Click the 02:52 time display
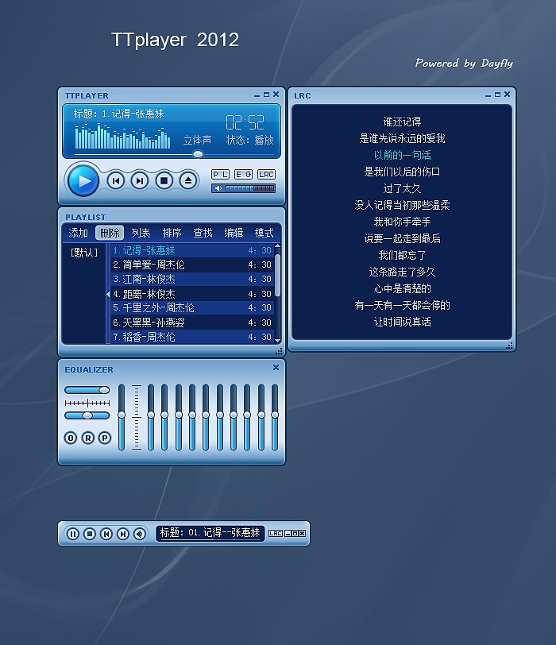The image size is (556, 645). click(x=245, y=122)
